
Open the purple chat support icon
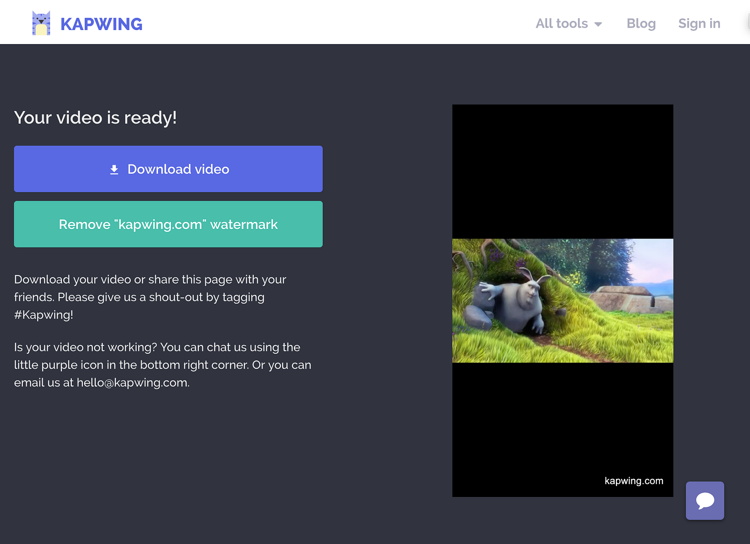tap(705, 500)
